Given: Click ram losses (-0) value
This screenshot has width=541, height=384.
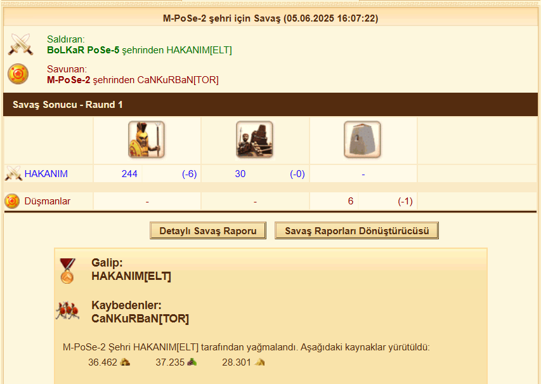Looking at the screenshot, I should [297, 174].
